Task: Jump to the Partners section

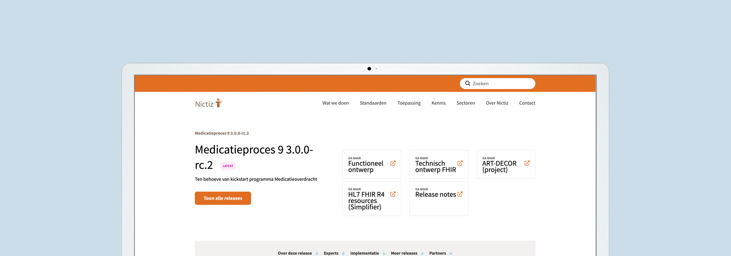Action: 438,253
